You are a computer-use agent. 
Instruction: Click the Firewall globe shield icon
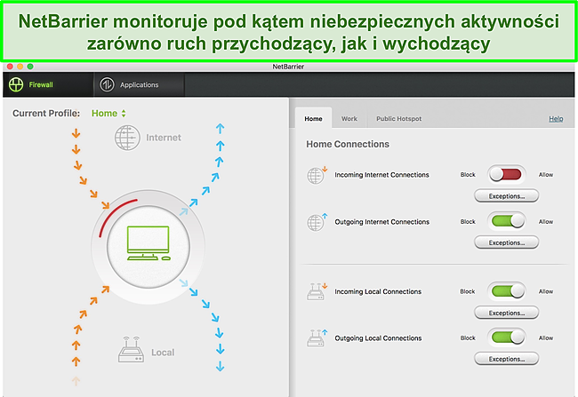click(16, 84)
